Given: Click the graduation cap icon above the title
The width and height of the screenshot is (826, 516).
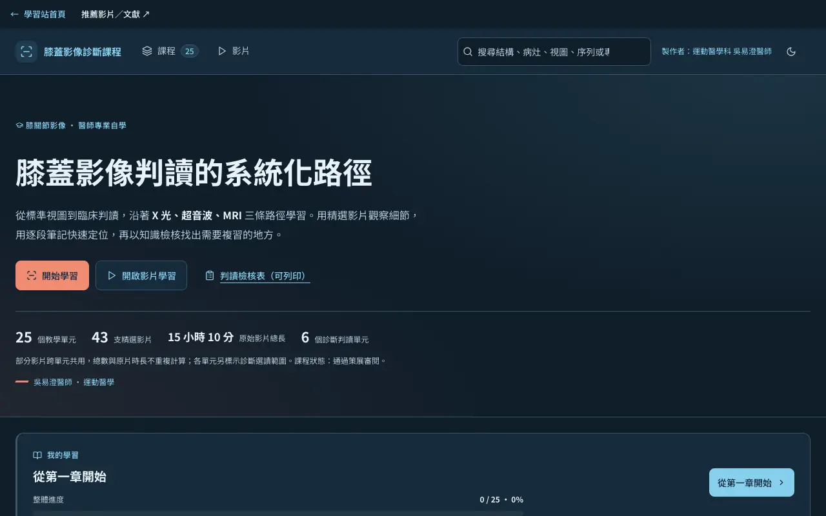Looking at the screenshot, I should click(x=19, y=126).
